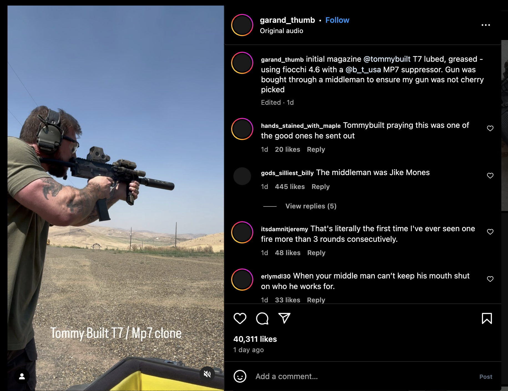Expand View replies (5)
Viewport: 508px width, 391px height.
click(311, 206)
